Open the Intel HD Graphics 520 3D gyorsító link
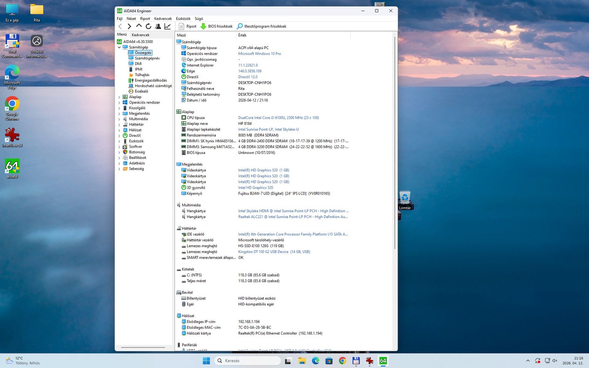 pos(256,188)
